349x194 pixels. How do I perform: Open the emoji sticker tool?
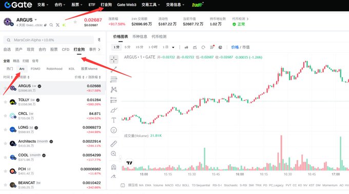pos(114,130)
